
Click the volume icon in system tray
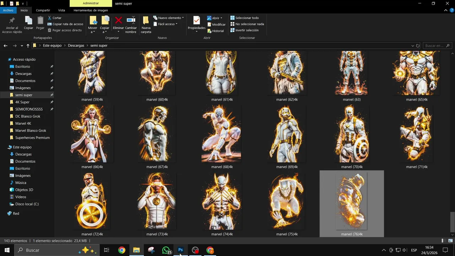point(405,250)
